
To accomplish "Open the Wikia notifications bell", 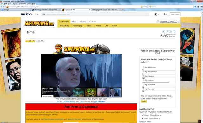I will coord(165,14).
